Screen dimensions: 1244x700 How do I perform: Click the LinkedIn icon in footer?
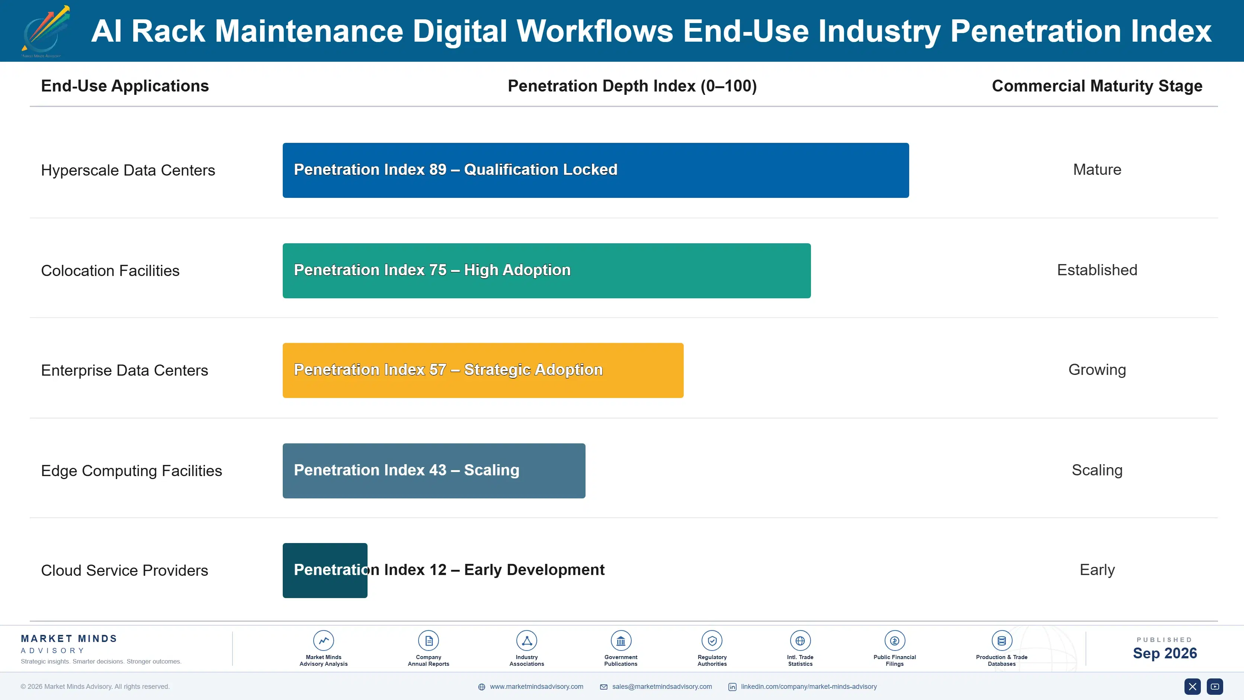pyautogui.click(x=732, y=687)
